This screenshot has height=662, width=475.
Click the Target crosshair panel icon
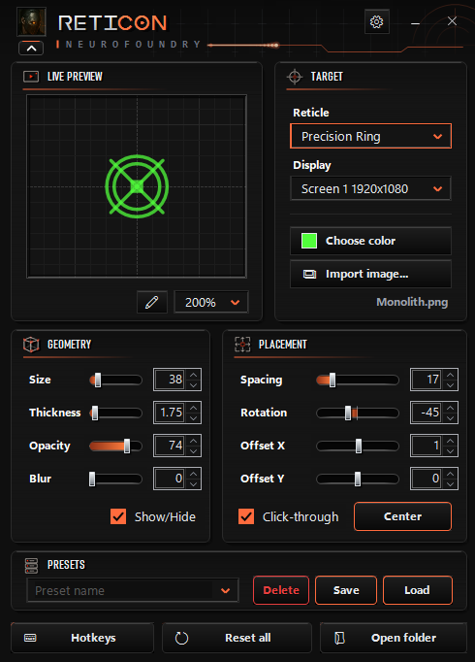pos(295,77)
